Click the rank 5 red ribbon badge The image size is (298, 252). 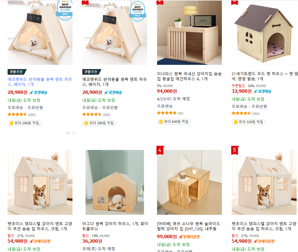point(235,150)
